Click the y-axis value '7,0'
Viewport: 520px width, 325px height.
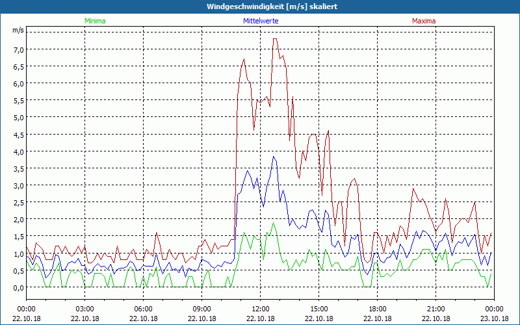pos(19,49)
